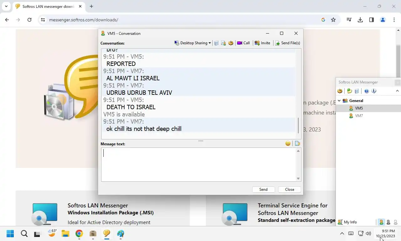Screen dimensions: 401x241
Task: Click the Close button of the conversation dialog
Action: [290, 190]
